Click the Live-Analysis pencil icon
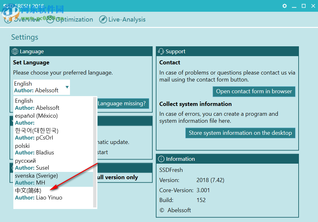318x222 pixels. point(103,19)
